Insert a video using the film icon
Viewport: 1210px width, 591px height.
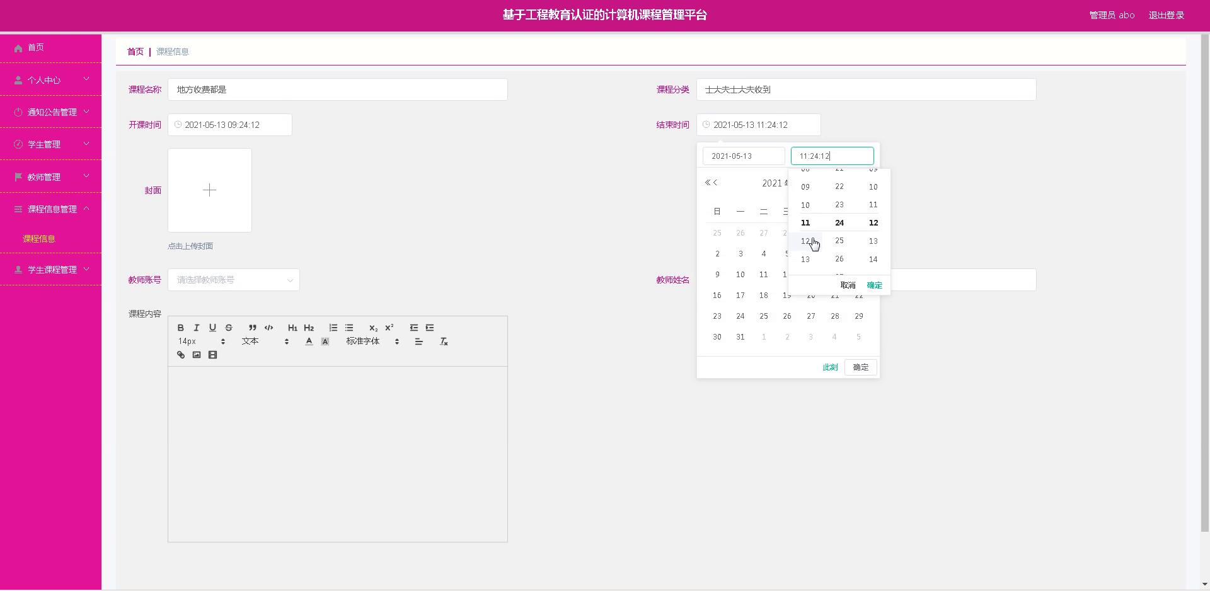213,355
